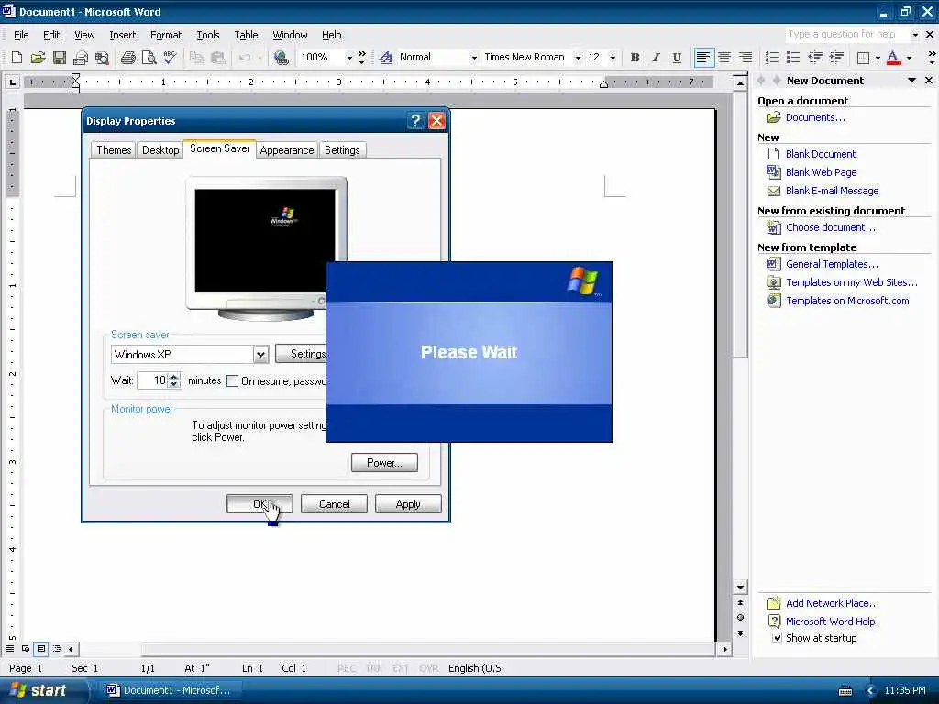Open the Insert menu
Viewport: 939px width, 704px height.
pyautogui.click(x=122, y=36)
